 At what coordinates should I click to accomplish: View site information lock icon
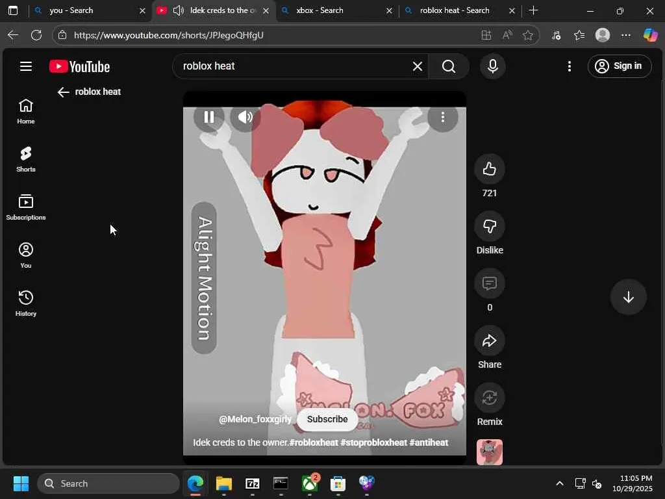coord(62,35)
